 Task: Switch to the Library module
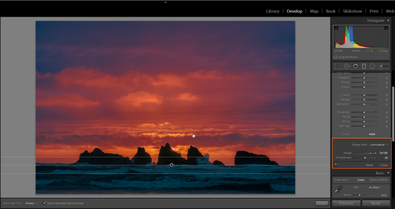273,11
